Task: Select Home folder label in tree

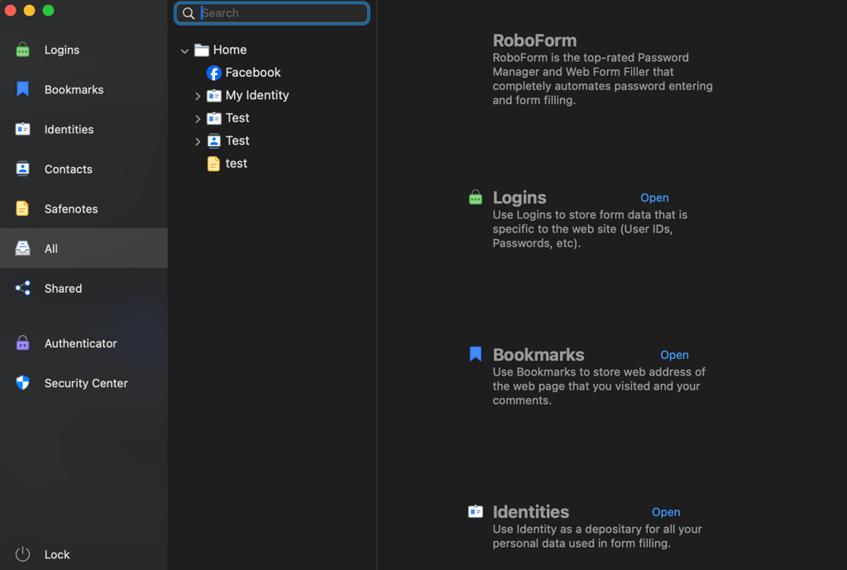Action: coord(230,50)
